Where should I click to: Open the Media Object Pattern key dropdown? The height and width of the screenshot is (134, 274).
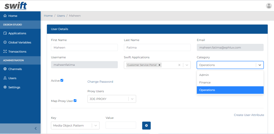coord(96,125)
